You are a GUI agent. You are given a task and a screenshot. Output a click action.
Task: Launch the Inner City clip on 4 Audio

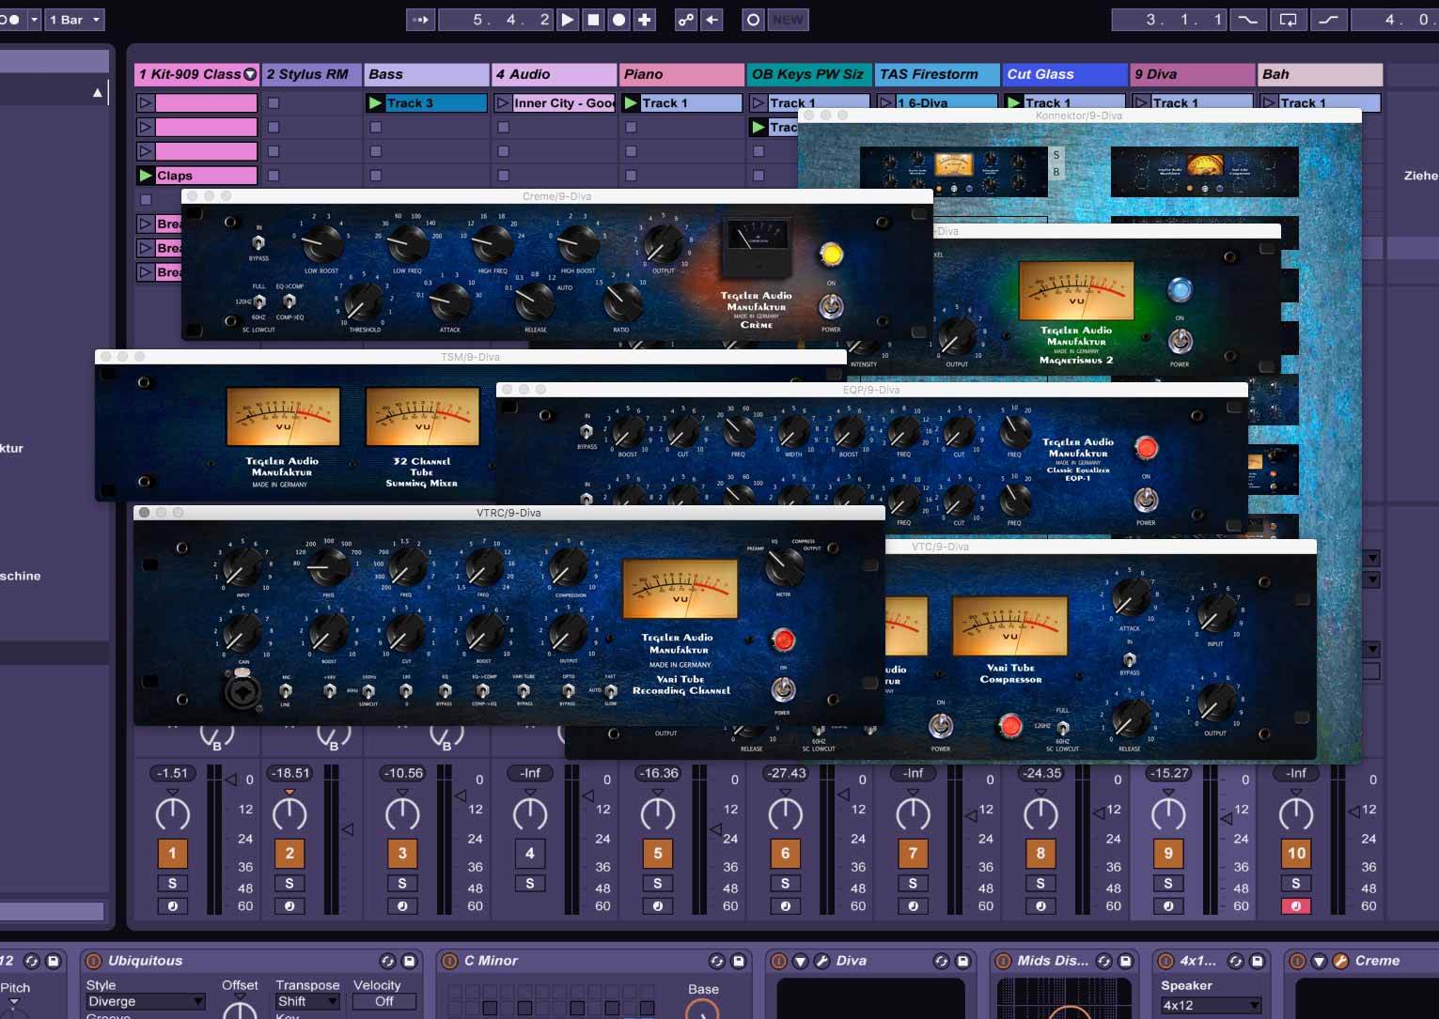coord(503,102)
